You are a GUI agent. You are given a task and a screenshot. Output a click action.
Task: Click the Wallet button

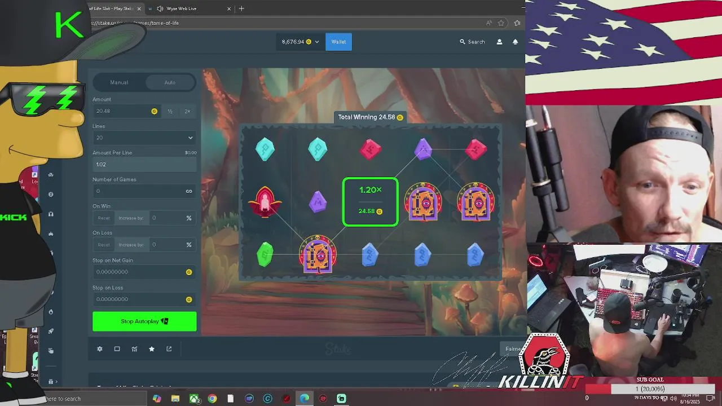338,42
